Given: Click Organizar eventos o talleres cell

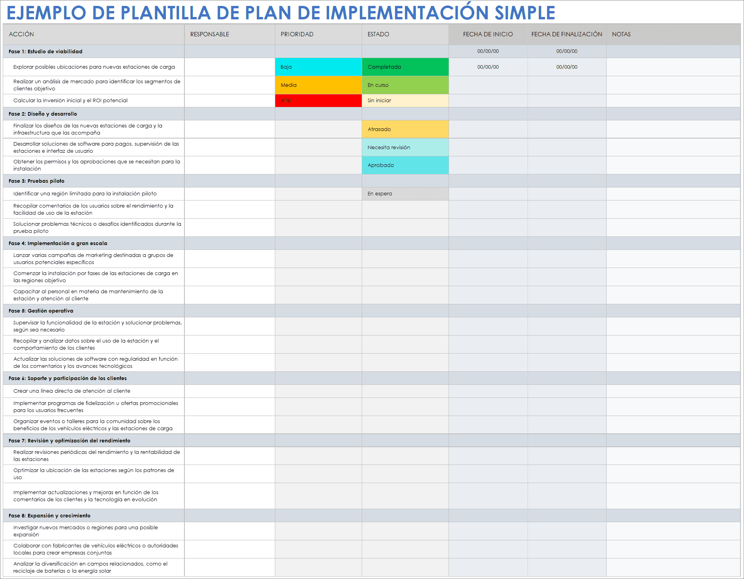Looking at the screenshot, I should pos(94,425).
